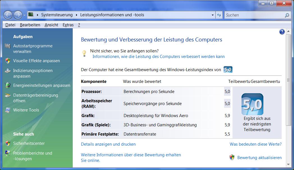Open Sicherheitscenter link
Viewport: 294px width, 170px height.
click(x=29, y=143)
